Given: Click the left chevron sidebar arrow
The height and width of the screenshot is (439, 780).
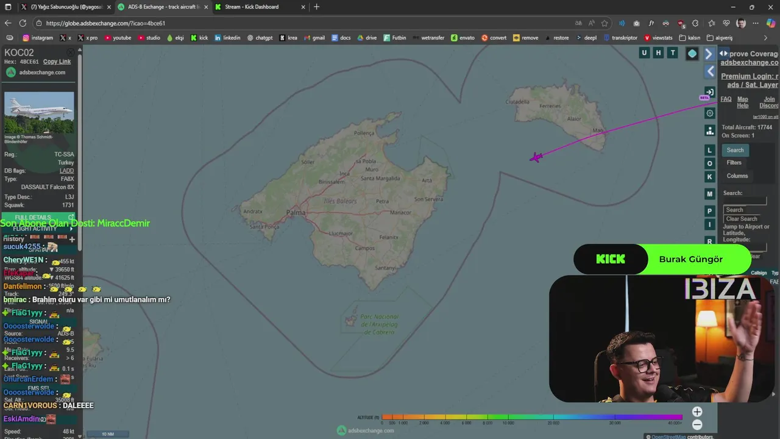Looking at the screenshot, I should (x=711, y=71).
